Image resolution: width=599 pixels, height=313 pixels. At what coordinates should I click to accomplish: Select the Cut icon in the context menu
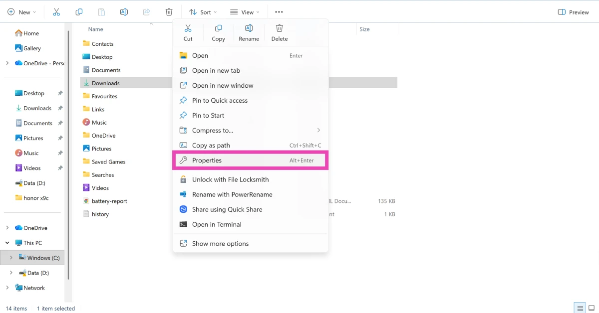(188, 32)
